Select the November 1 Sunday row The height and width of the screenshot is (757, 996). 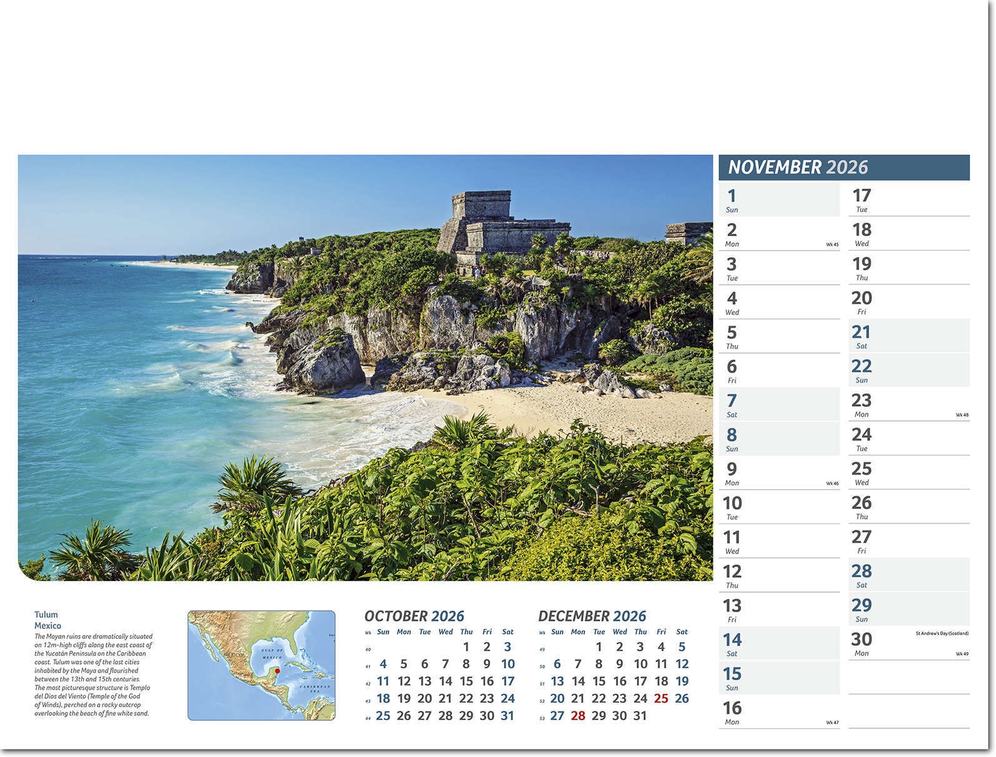tap(778, 200)
